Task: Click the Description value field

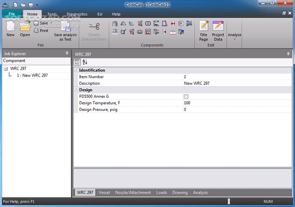Action: click(x=237, y=83)
